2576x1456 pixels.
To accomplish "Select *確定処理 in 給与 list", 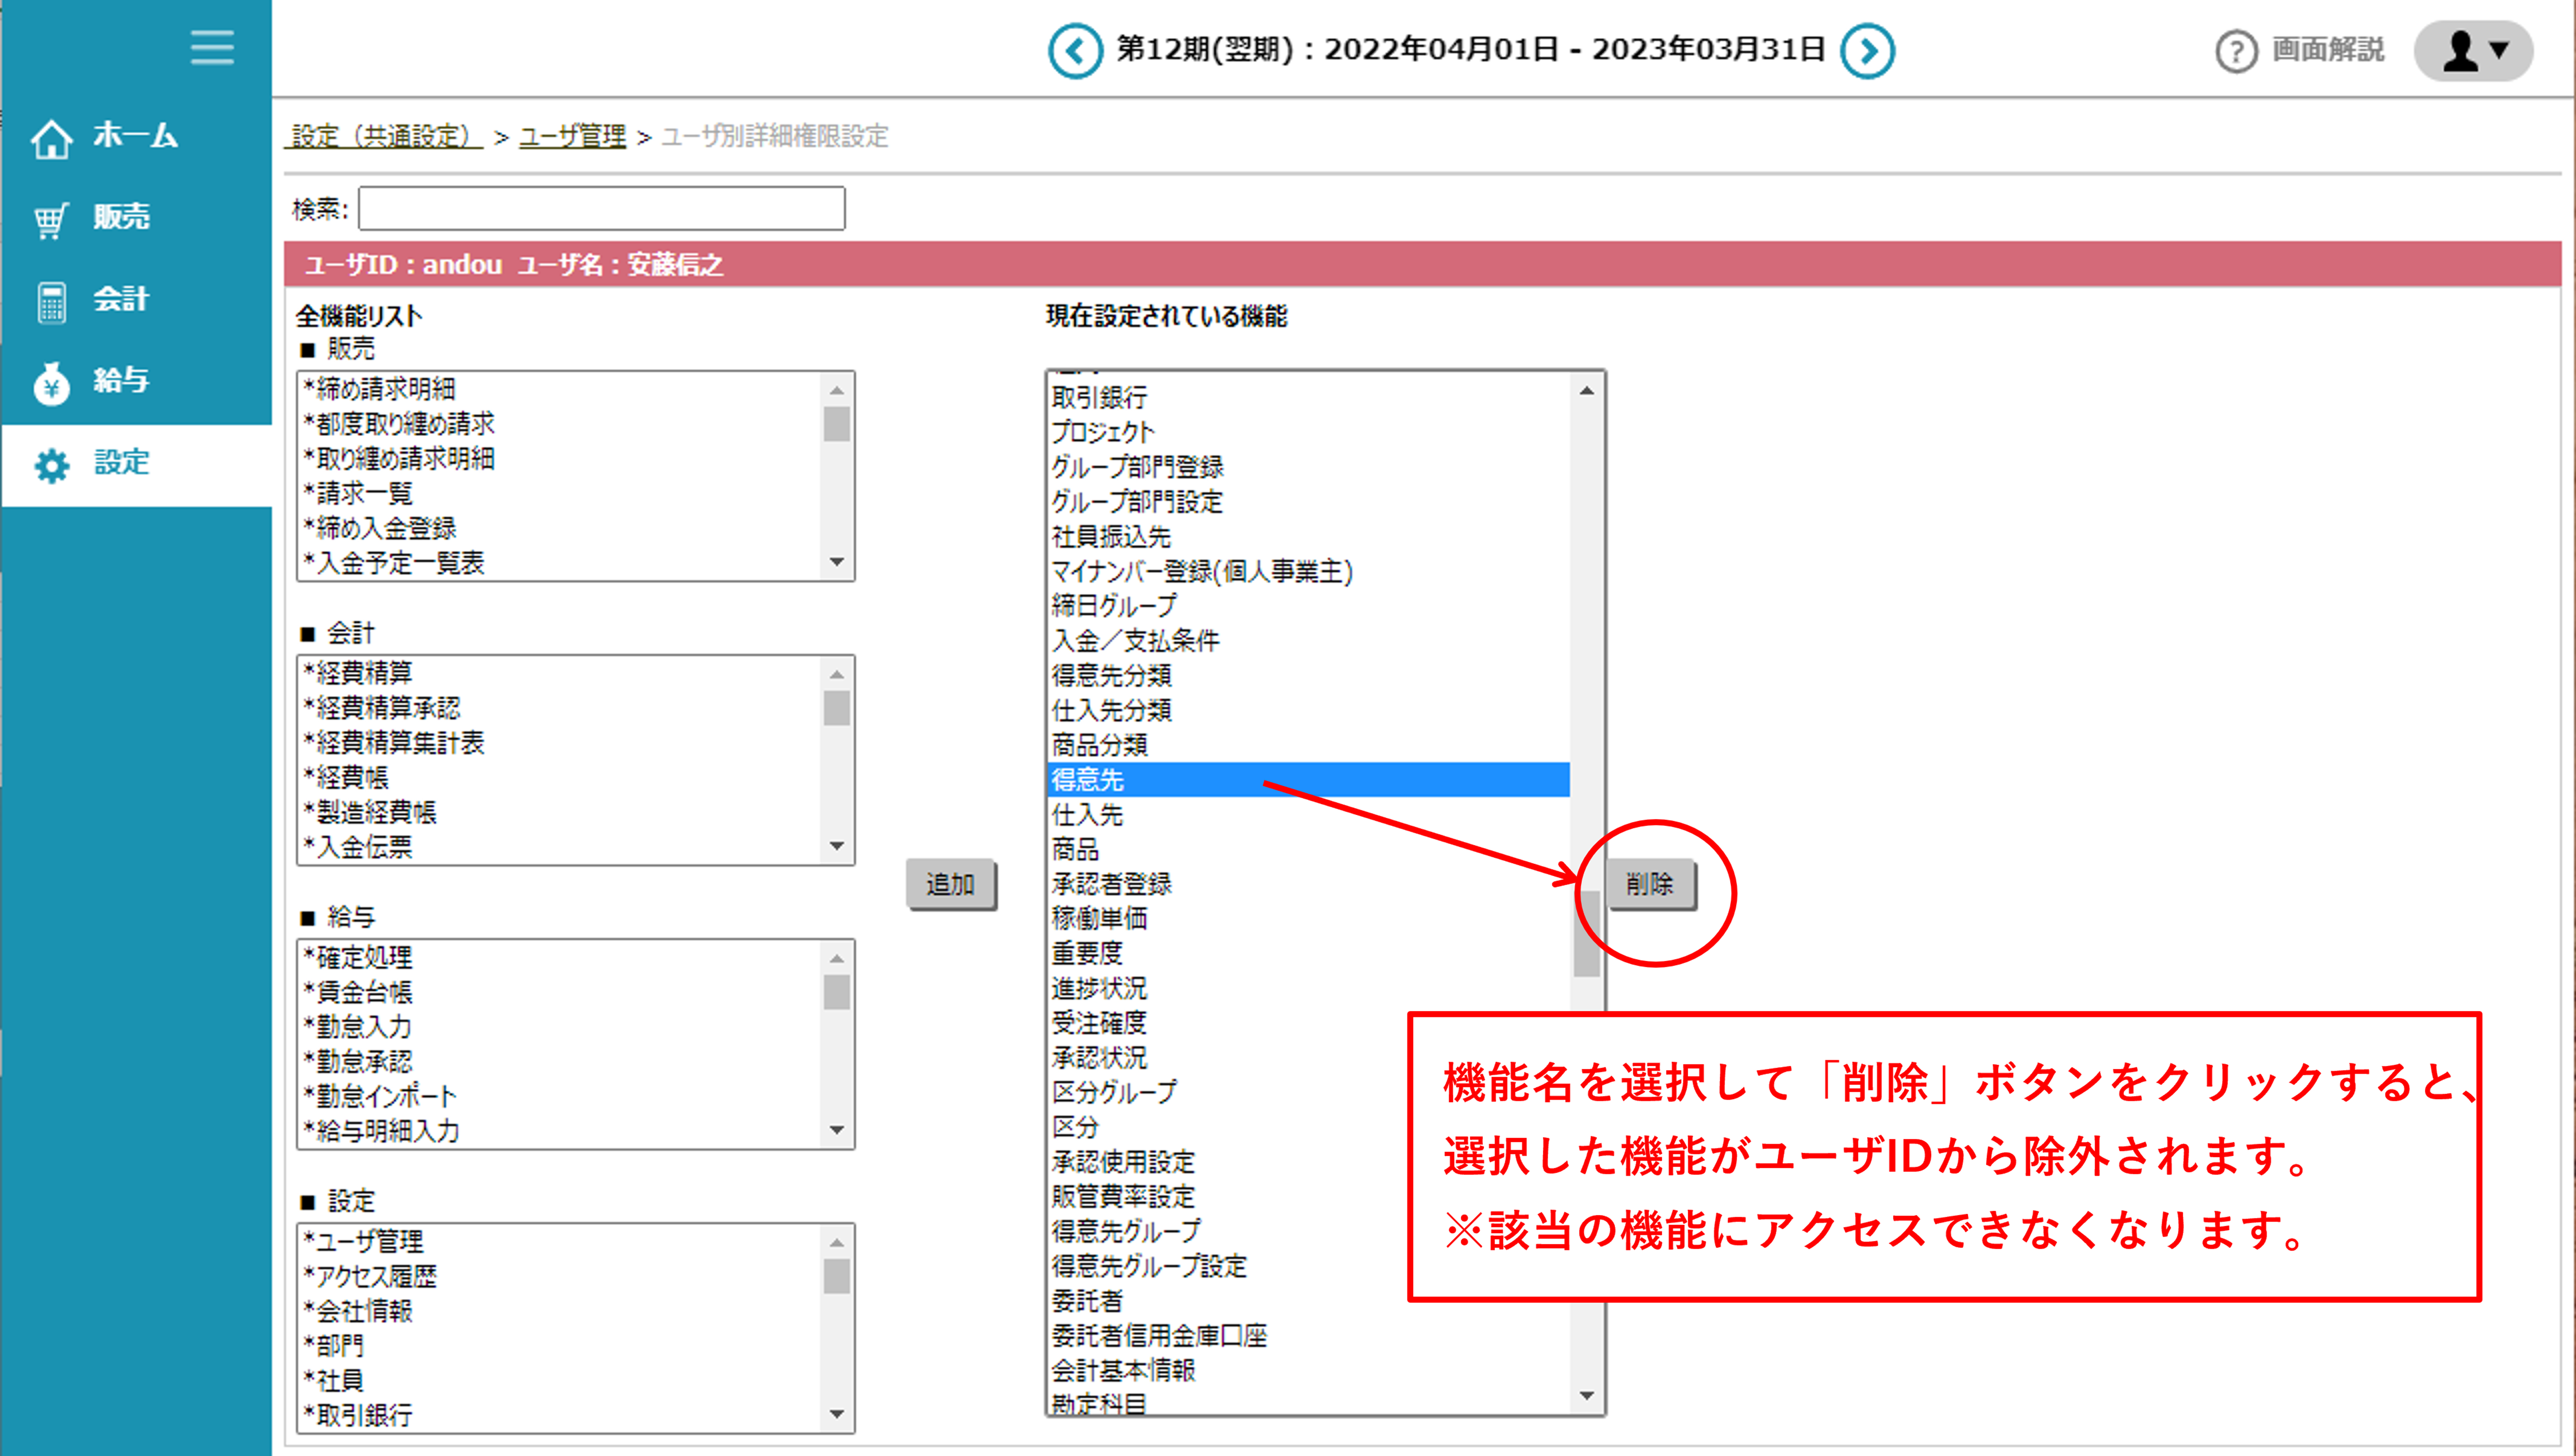I will pos(560,957).
